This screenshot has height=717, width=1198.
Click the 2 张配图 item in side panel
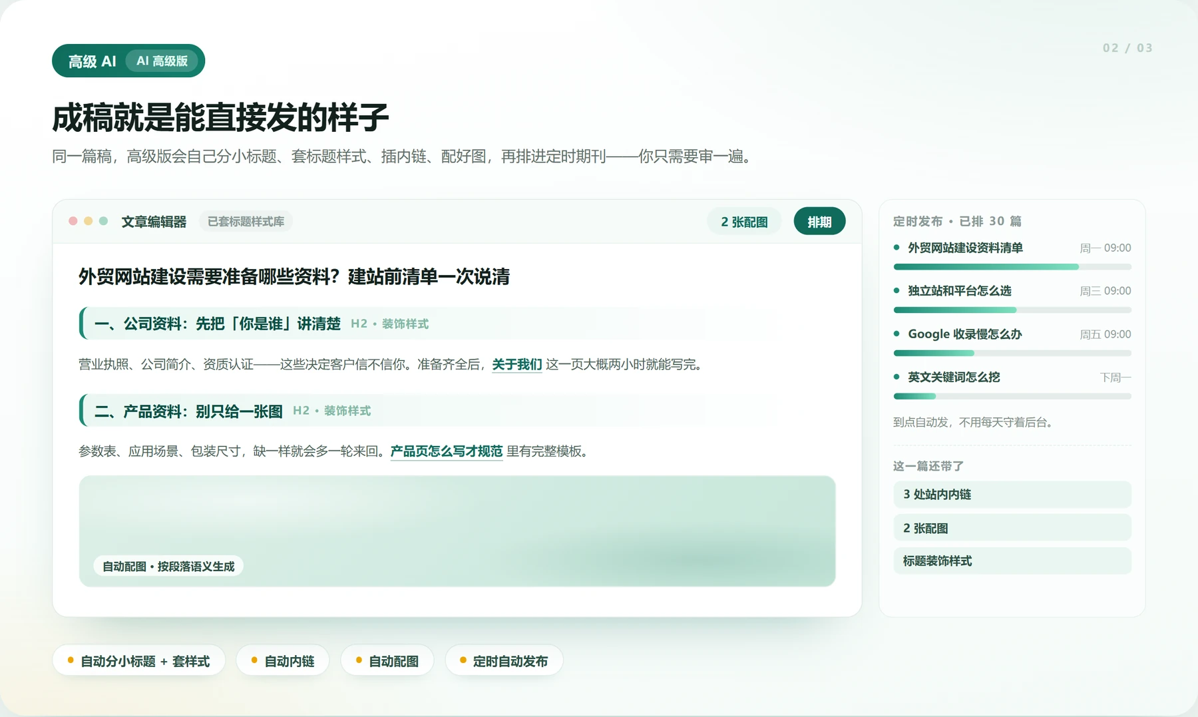coord(1012,528)
